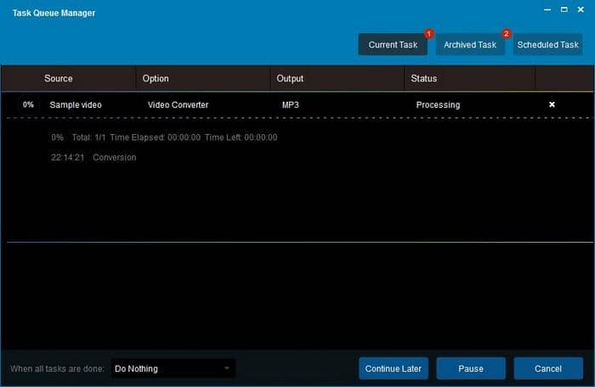This screenshot has height=387, width=595.
Task: Click the 'Processing' status cell
Action: coord(438,104)
